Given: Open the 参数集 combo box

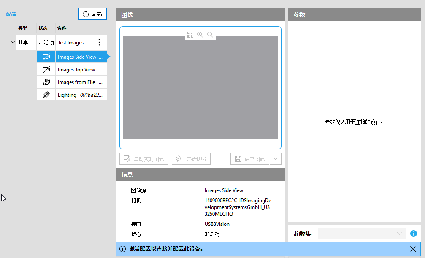Looking at the screenshot, I should [x=362, y=234].
